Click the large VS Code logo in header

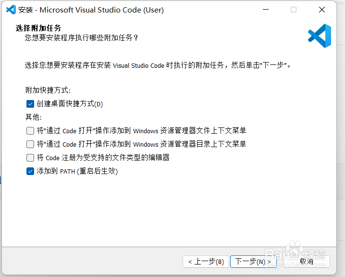(320, 36)
